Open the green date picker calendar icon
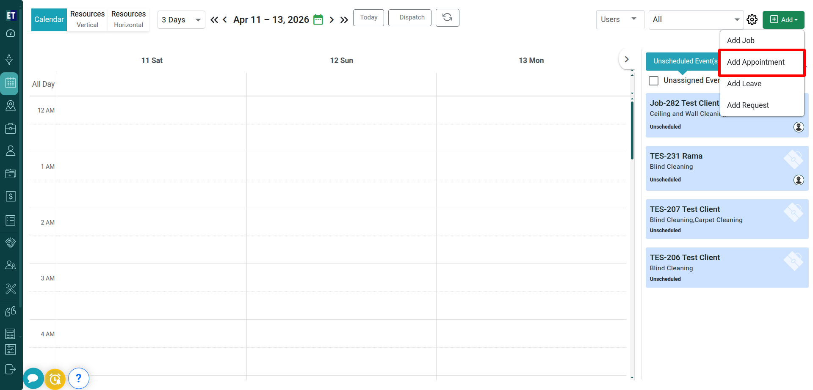The image size is (813, 390). [318, 20]
